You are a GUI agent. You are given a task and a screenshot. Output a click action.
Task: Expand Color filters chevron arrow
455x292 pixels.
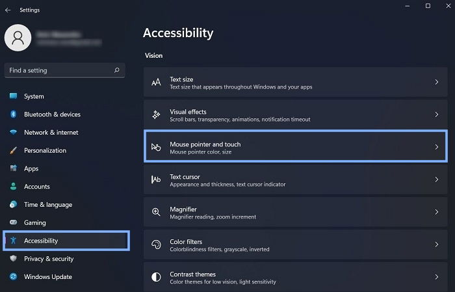tap(436, 245)
